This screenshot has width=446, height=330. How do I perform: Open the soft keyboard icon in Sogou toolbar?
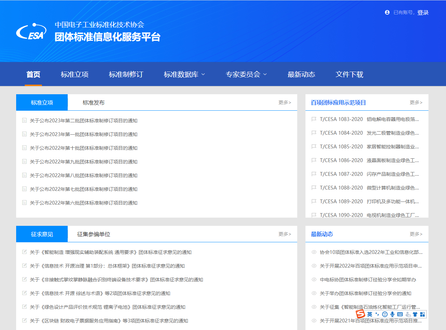click(400, 314)
